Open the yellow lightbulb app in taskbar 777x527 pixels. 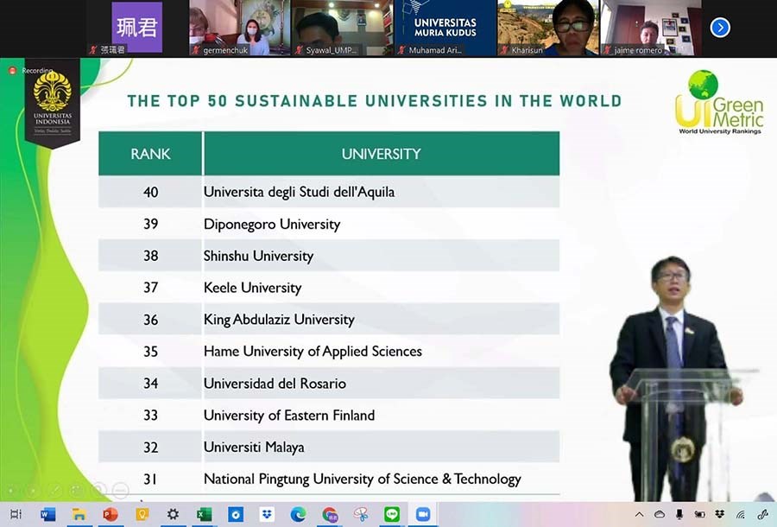tap(142, 515)
